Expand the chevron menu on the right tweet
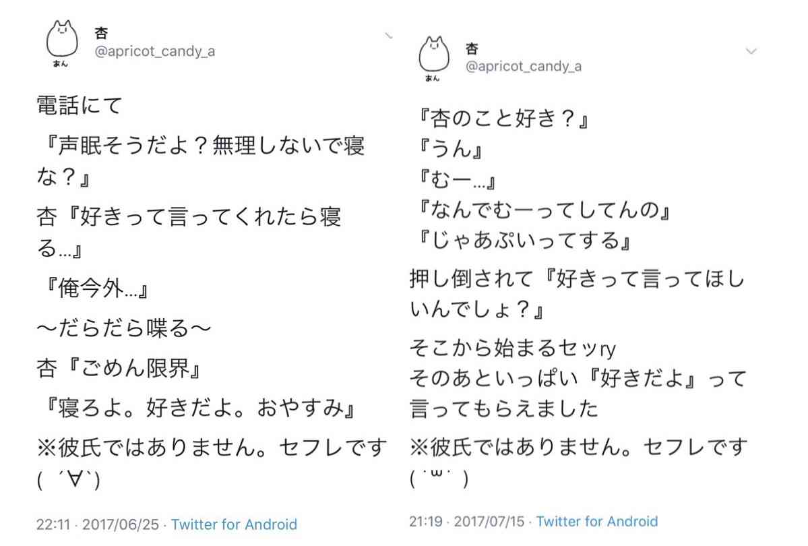The width and height of the screenshot is (808, 546). [751, 51]
